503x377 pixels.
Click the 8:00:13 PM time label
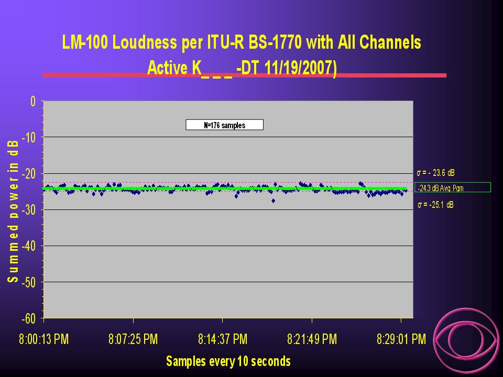[44, 339]
